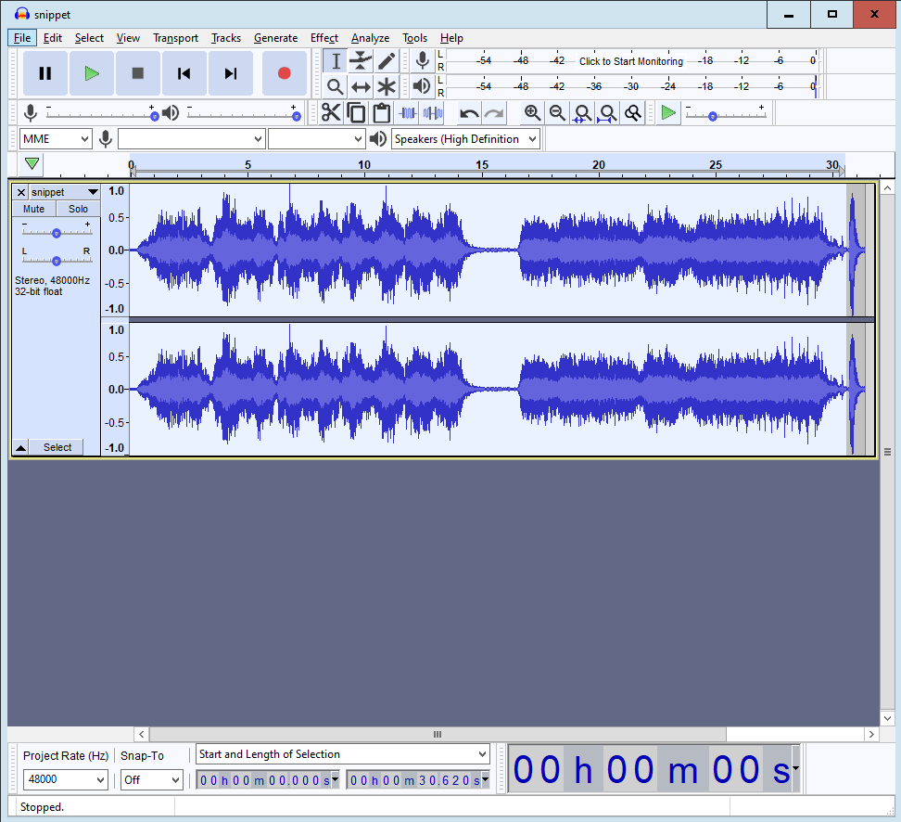Click the Select button on track panel
The height and width of the screenshot is (822, 901).
[57, 447]
